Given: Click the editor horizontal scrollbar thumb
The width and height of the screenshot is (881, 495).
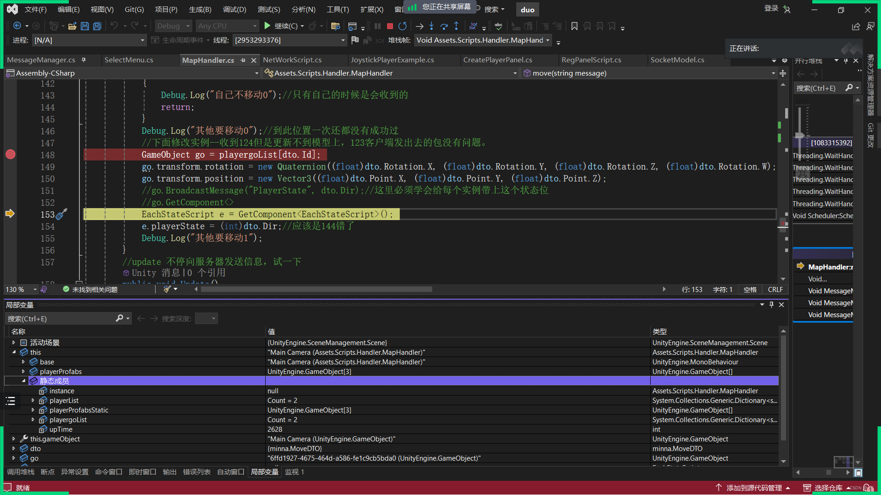Looking at the screenshot, I should click(x=316, y=289).
